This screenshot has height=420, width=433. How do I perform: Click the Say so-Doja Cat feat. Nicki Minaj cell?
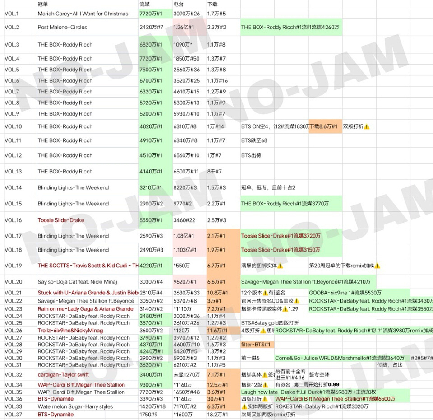88,282
